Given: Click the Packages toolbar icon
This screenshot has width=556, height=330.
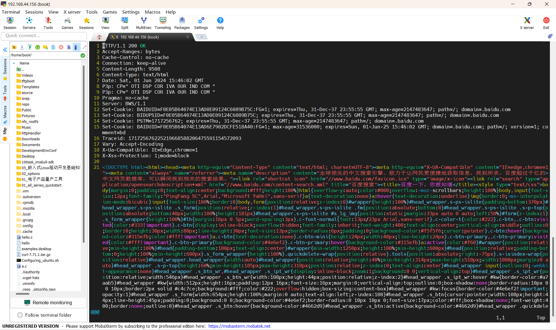Looking at the screenshot, I should (x=182, y=23).
